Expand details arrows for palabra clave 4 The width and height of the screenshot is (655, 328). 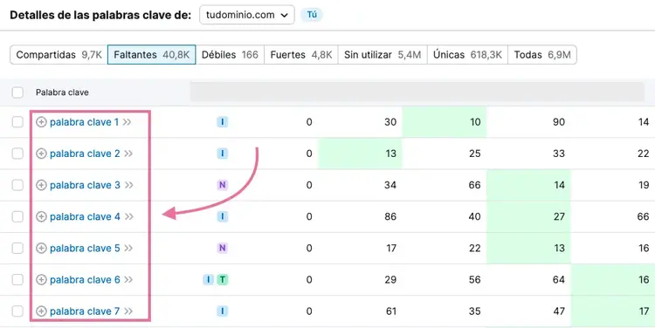(x=129, y=217)
